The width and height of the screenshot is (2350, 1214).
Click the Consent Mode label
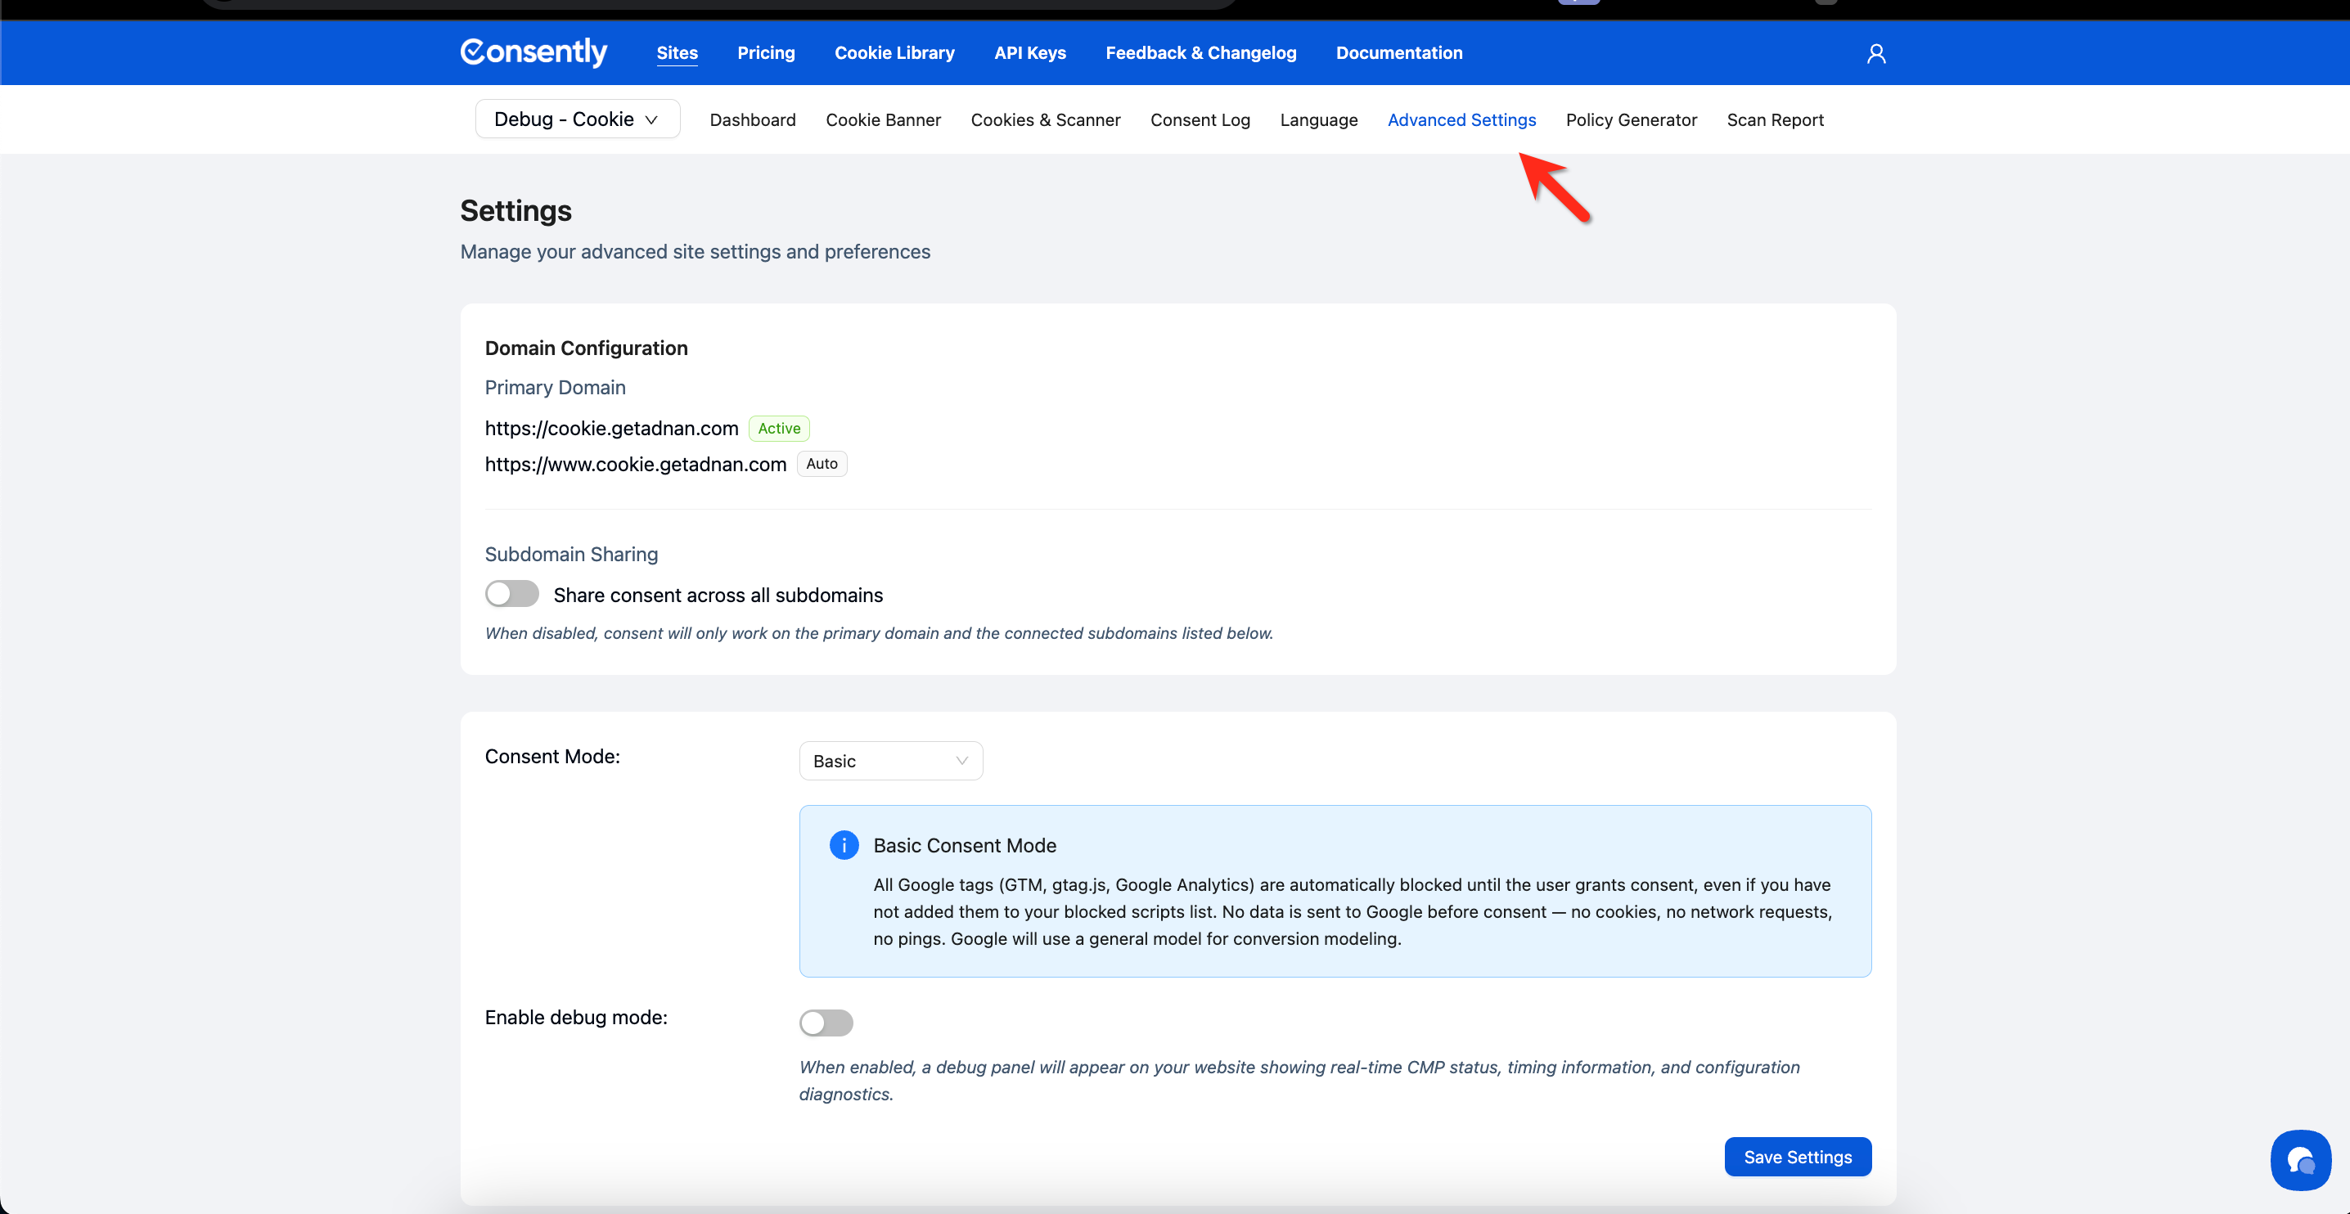[x=552, y=756]
